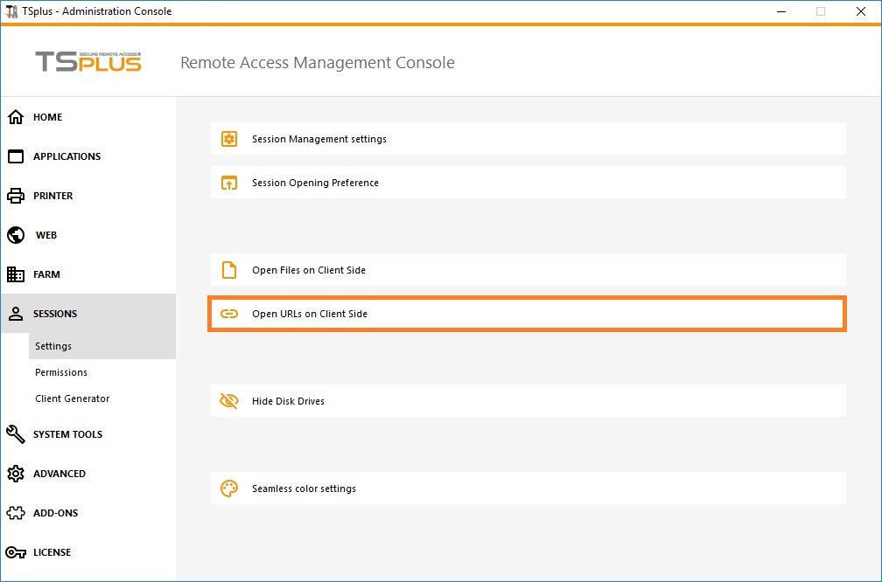Click the Add-ons puzzle piece icon

pos(16,513)
